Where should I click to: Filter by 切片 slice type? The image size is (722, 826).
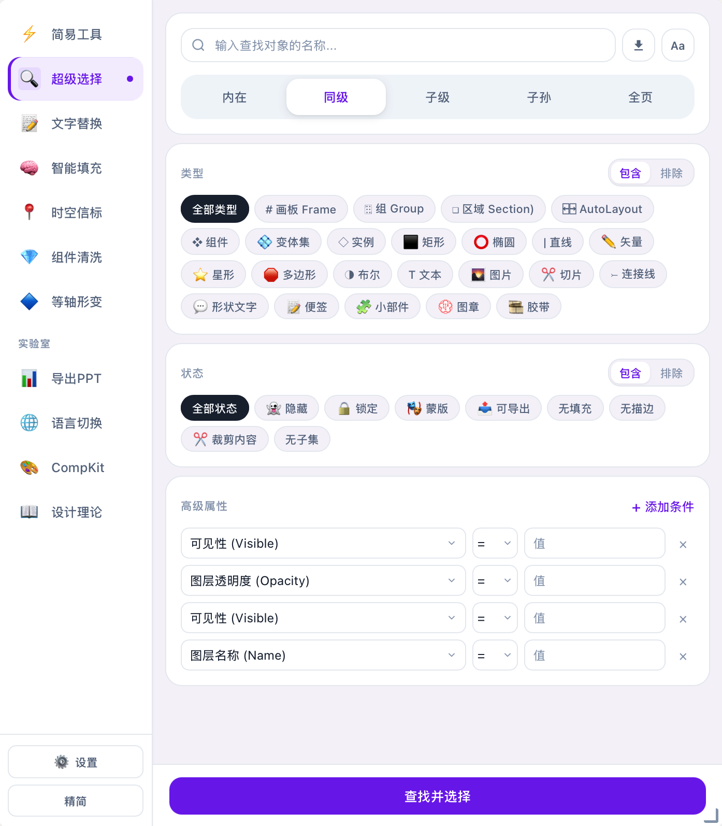(561, 275)
